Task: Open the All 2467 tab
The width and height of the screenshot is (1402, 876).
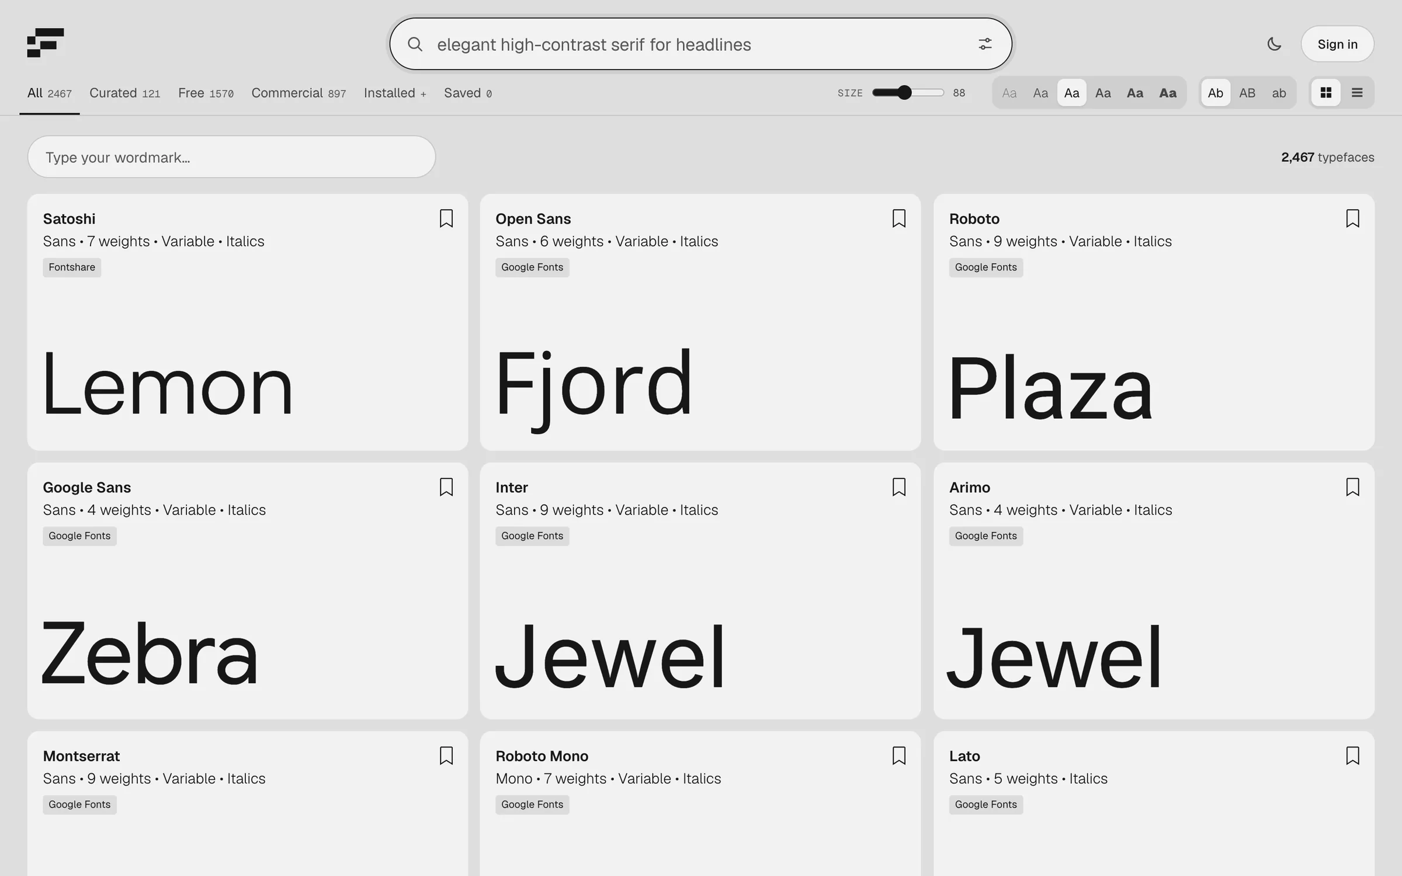Action: [50, 93]
